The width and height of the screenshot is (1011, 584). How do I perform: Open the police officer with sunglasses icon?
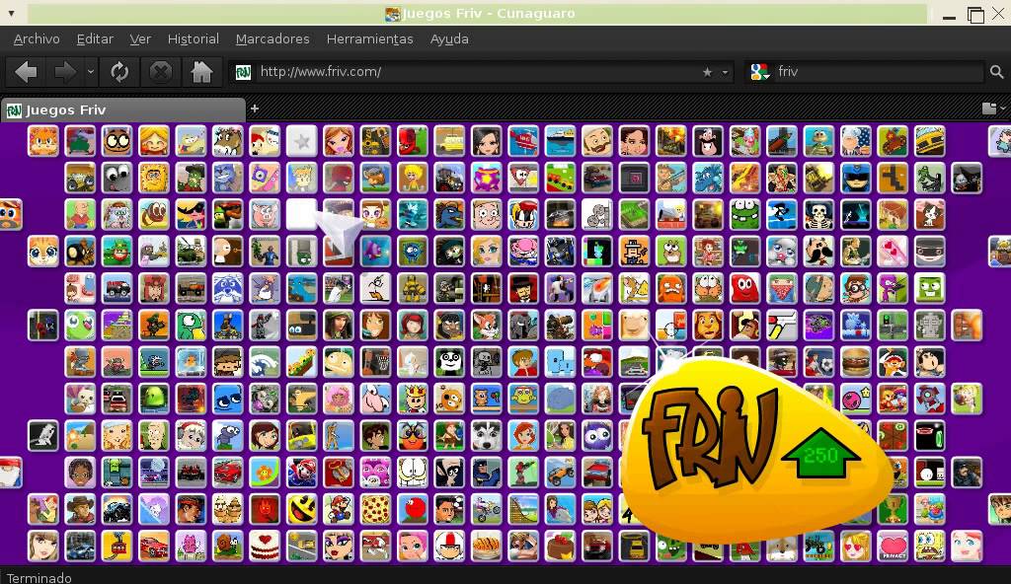click(x=856, y=178)
